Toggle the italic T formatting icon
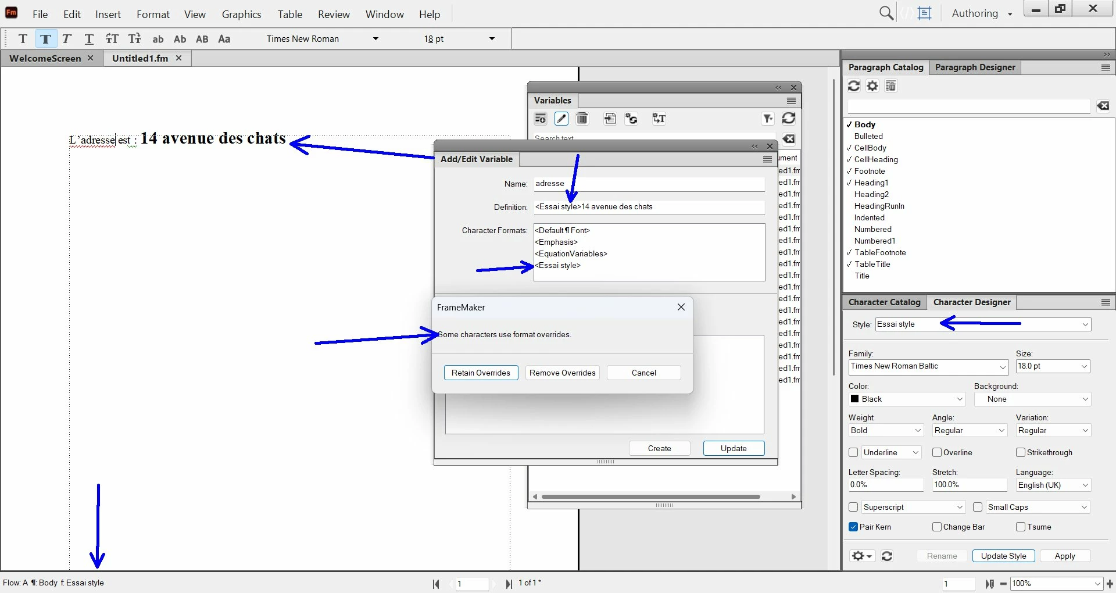This screenshot has width=1116, height=593. pyautogui.click(x=67, y=39)
